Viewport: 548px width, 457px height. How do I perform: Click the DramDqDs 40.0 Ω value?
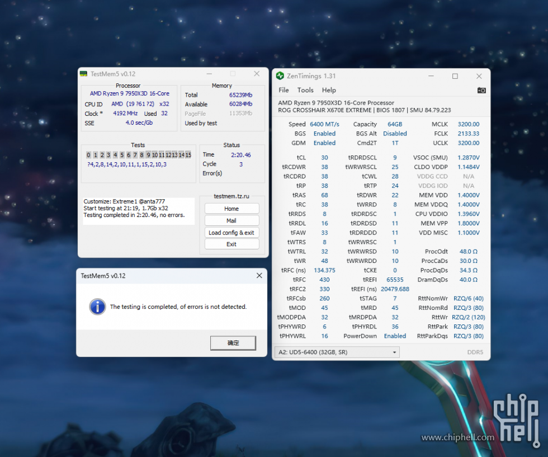469,280
